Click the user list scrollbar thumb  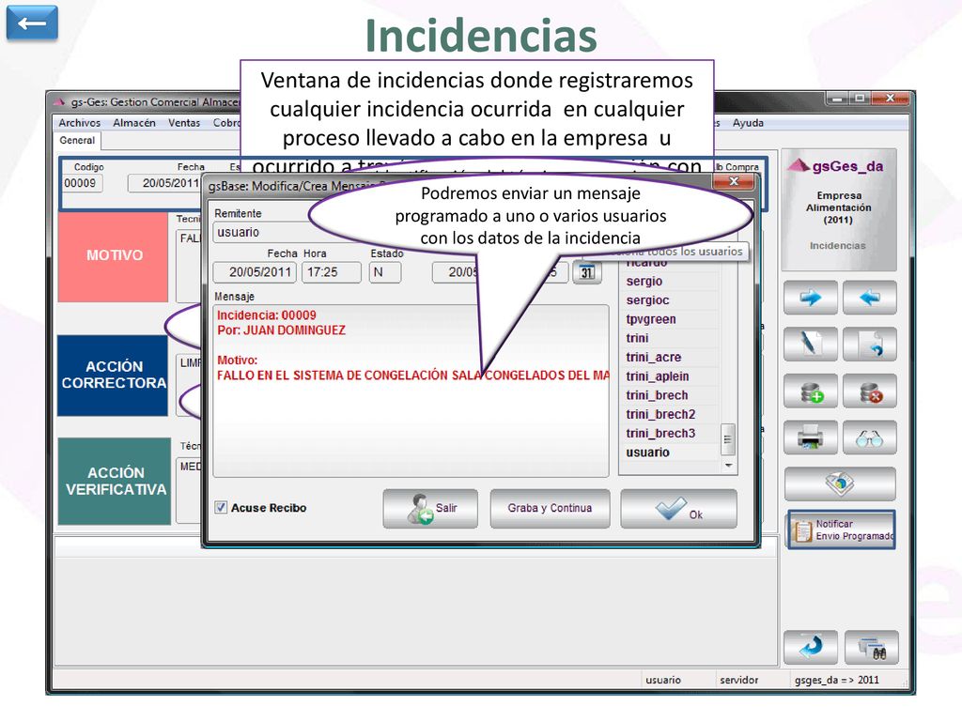(x=728, y=439)
